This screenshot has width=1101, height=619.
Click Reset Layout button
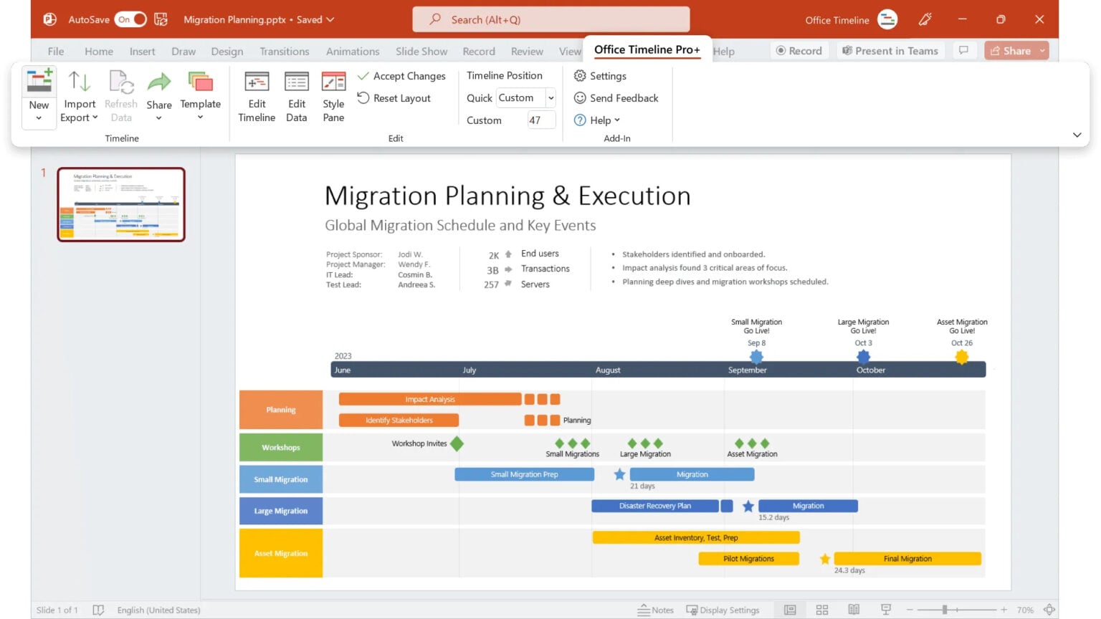click(394, 98)
